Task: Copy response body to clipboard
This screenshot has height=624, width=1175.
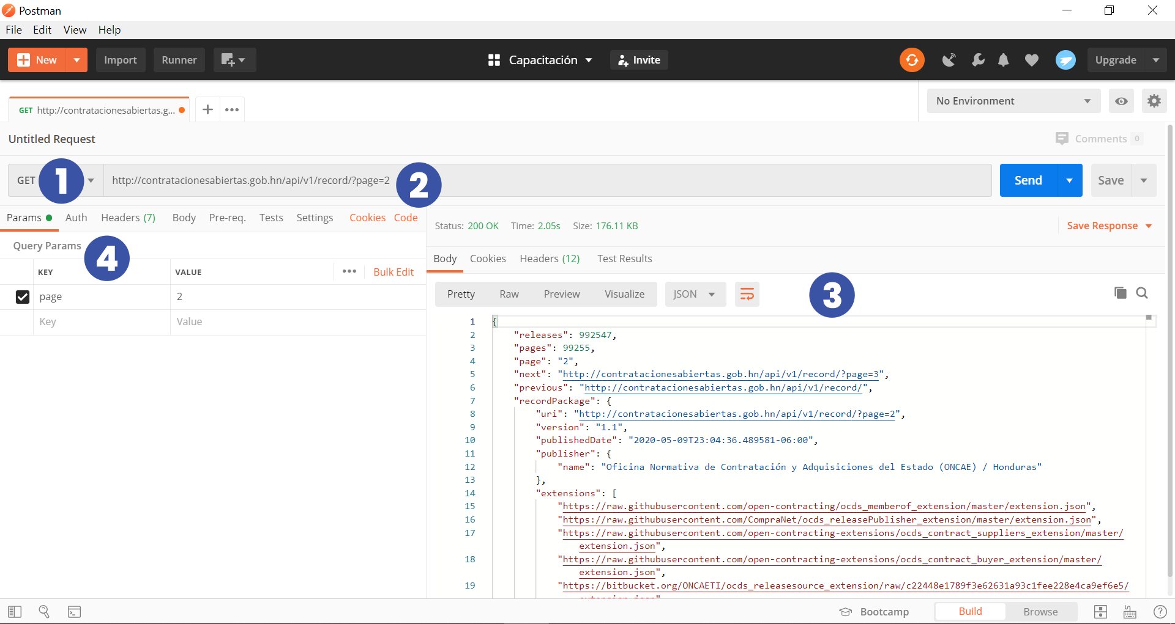Action: [1120, 293]
